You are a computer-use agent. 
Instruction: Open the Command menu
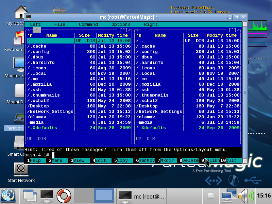88,24
